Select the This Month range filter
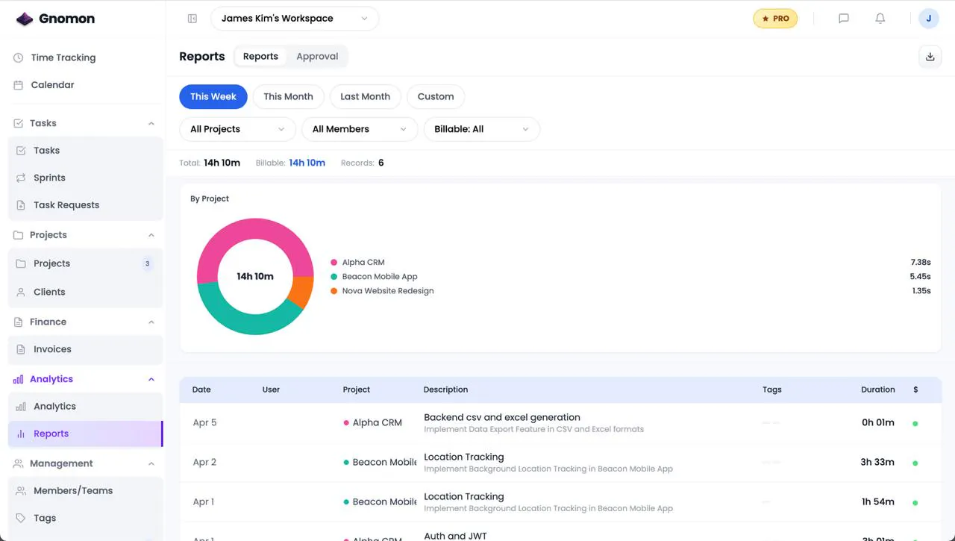955x541 pixels. pyautogui.click(x=288, y=96)
